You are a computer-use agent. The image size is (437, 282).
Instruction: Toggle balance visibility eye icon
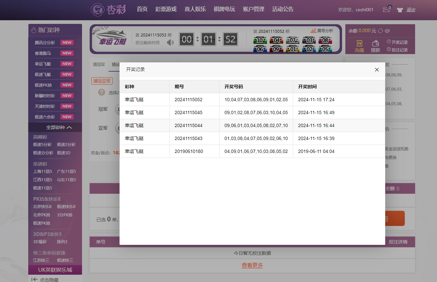[x=387, y=31]
